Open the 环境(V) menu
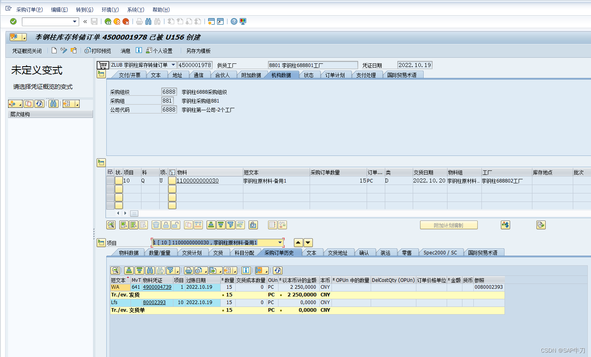Image resolution: width=591 pixels, height=357 pixels. 110,10
